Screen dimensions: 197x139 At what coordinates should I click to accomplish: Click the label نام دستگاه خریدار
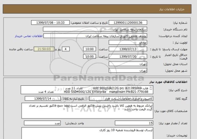pyautogui.click(x=175, y=29)
